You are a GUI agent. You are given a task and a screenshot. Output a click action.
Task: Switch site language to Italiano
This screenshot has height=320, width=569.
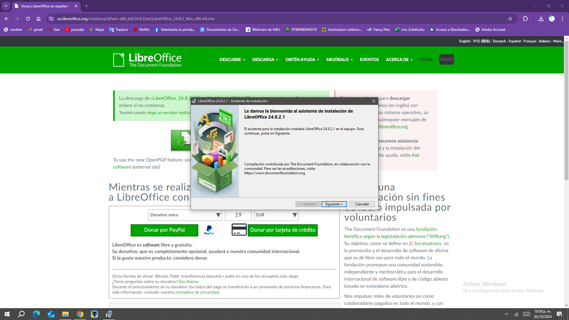pyautogui.click(x=544, y=41)
